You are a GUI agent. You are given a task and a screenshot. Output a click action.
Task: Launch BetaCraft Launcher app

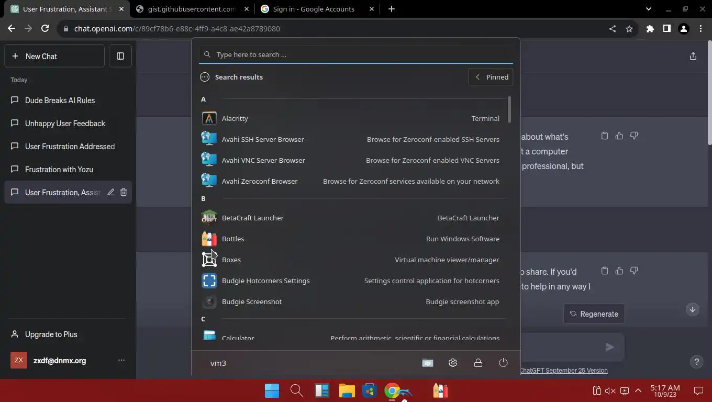tap(350, 218)
